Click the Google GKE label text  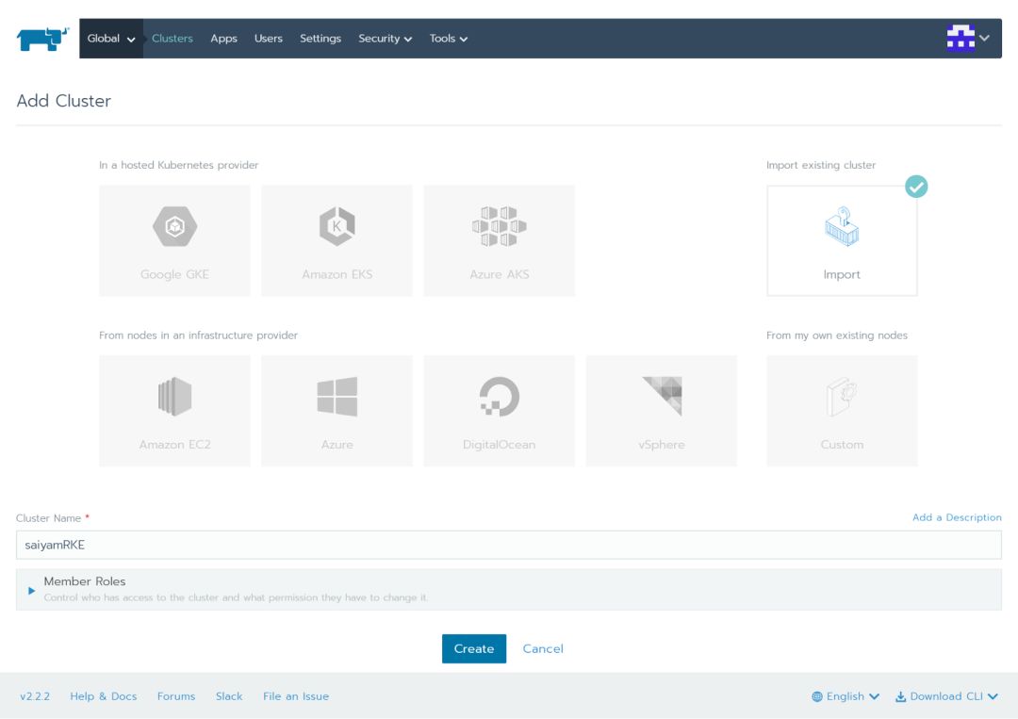click(174, 274)
